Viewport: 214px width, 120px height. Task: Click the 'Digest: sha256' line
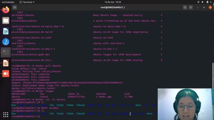click(x=67, y=83)
